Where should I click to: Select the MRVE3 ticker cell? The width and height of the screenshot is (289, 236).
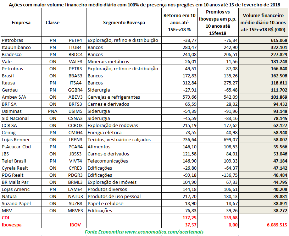pos(75,211)
